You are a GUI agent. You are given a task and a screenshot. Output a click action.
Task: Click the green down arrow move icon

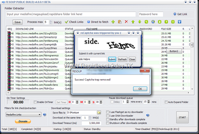(x=140, y=22)
